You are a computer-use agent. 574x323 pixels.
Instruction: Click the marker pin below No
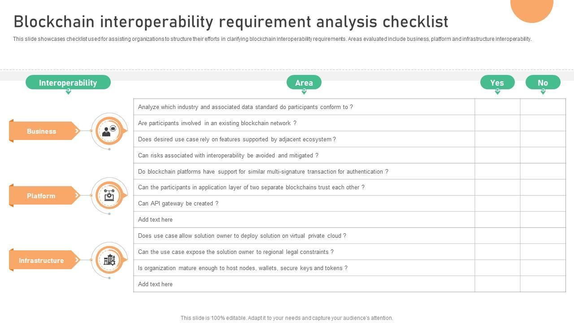543,92
